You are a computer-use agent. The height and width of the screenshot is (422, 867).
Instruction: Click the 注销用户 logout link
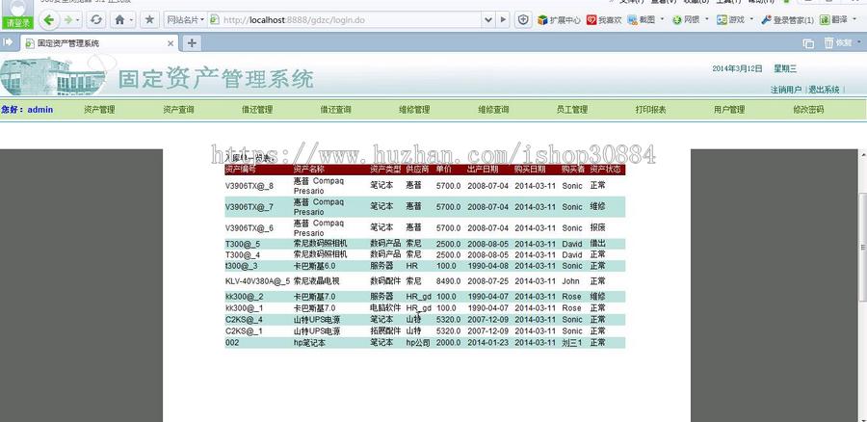[x=786, y=90]
